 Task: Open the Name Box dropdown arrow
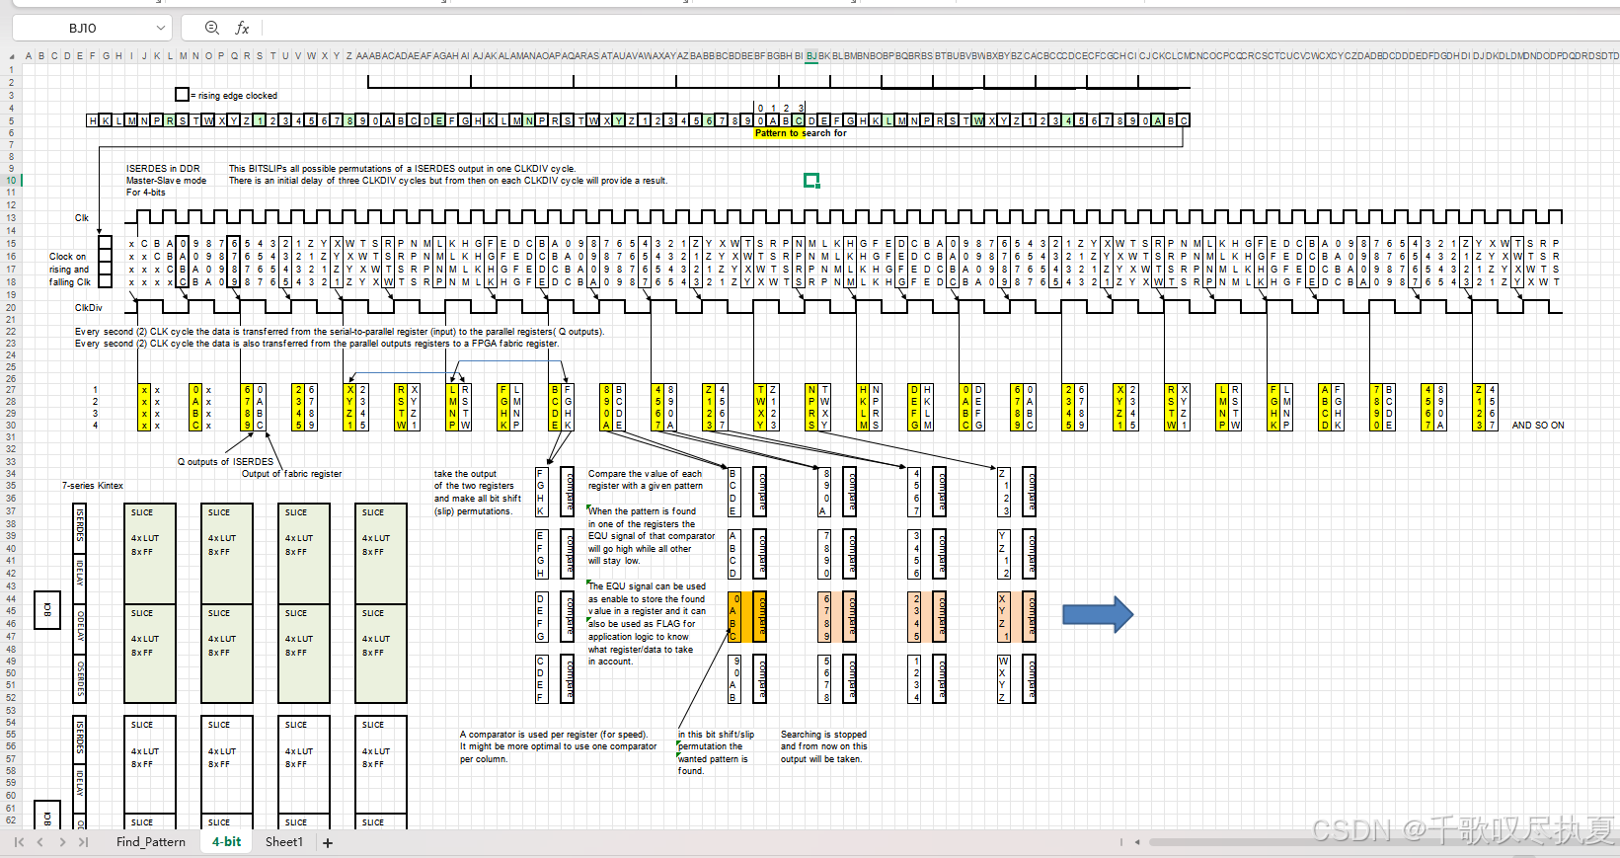(x=160, y=28)
